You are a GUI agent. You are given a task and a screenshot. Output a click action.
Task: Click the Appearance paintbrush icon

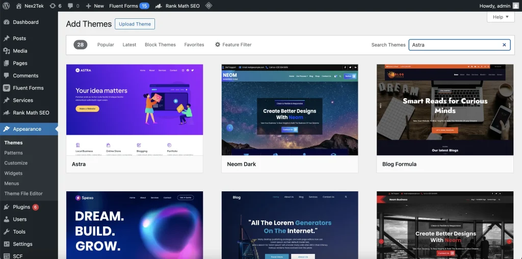(6, 129)
